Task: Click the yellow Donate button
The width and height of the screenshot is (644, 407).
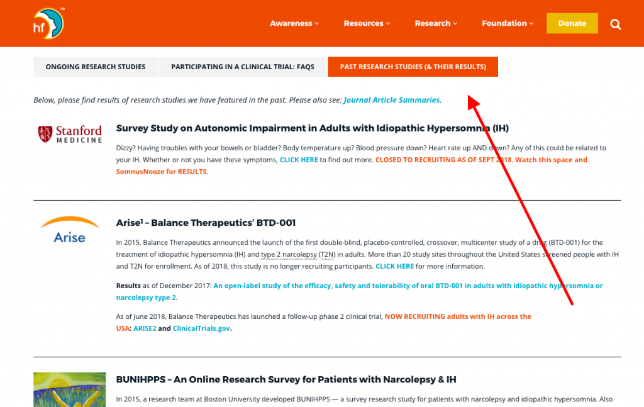Action: tap(572, 23)
